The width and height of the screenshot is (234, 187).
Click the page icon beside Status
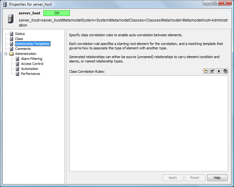coord(12,34)
